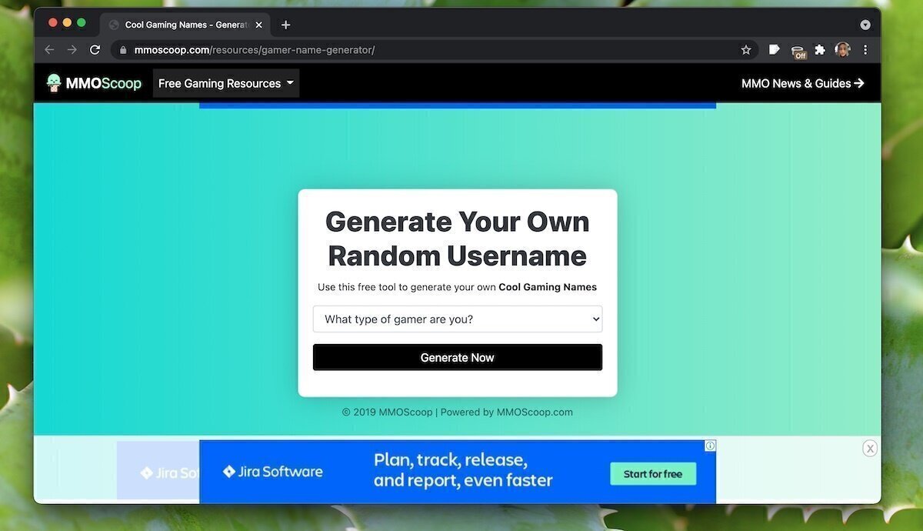Dismiss the banner ad with the X
Viewport: 923px width, 531px height.
[869, 448]
